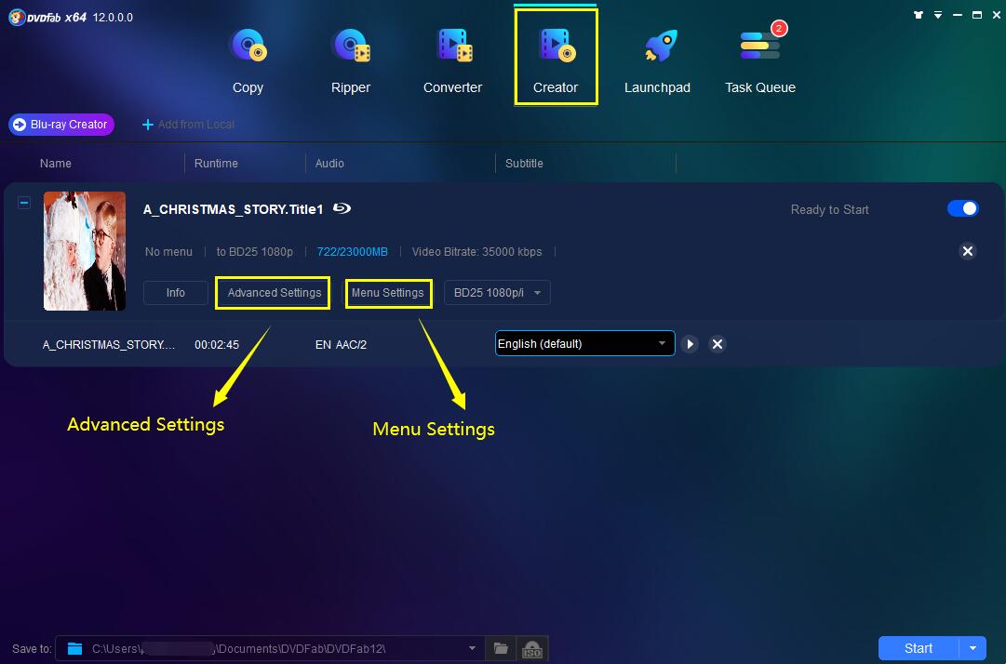Image resolution: width=1006 pixels, height=664 pixels.
Task: Open the English (default) subtitle dropdown
Action: 584,343
